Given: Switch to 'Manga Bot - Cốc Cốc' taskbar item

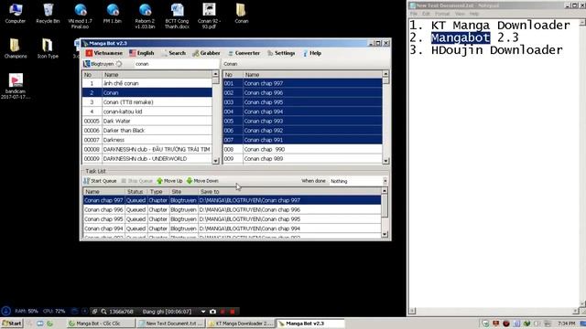Looking at the screenshot, I should click(x=101, y=324).
